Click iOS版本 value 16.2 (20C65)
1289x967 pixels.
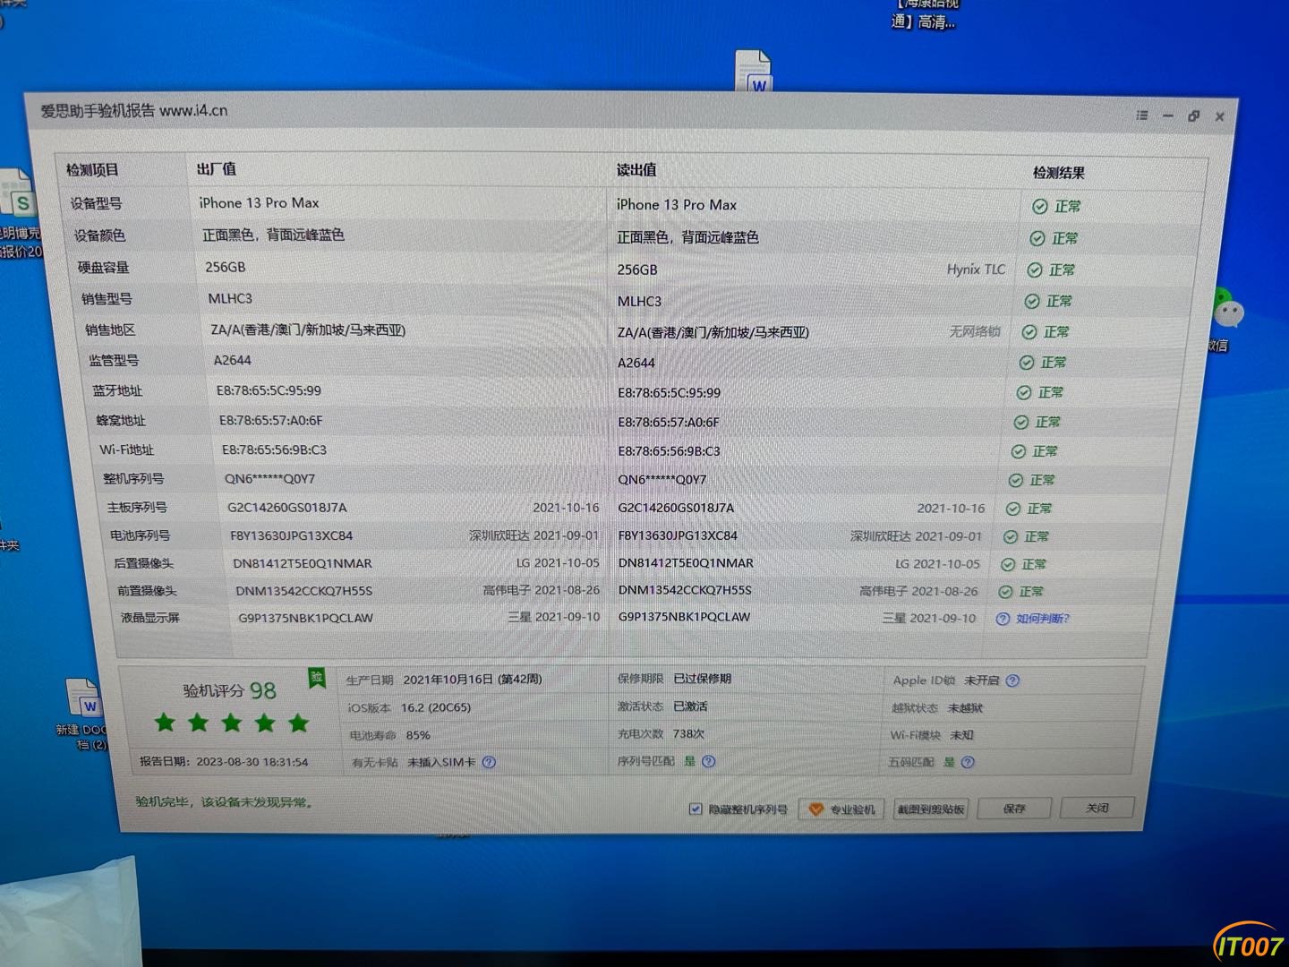tap(436, 708)
